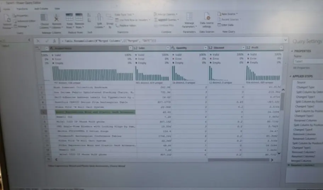Image resolution: width=323 pixels, height=190 pixels.
Task: Click the Remove Columns icon
Action: click(x=56, y=18)
